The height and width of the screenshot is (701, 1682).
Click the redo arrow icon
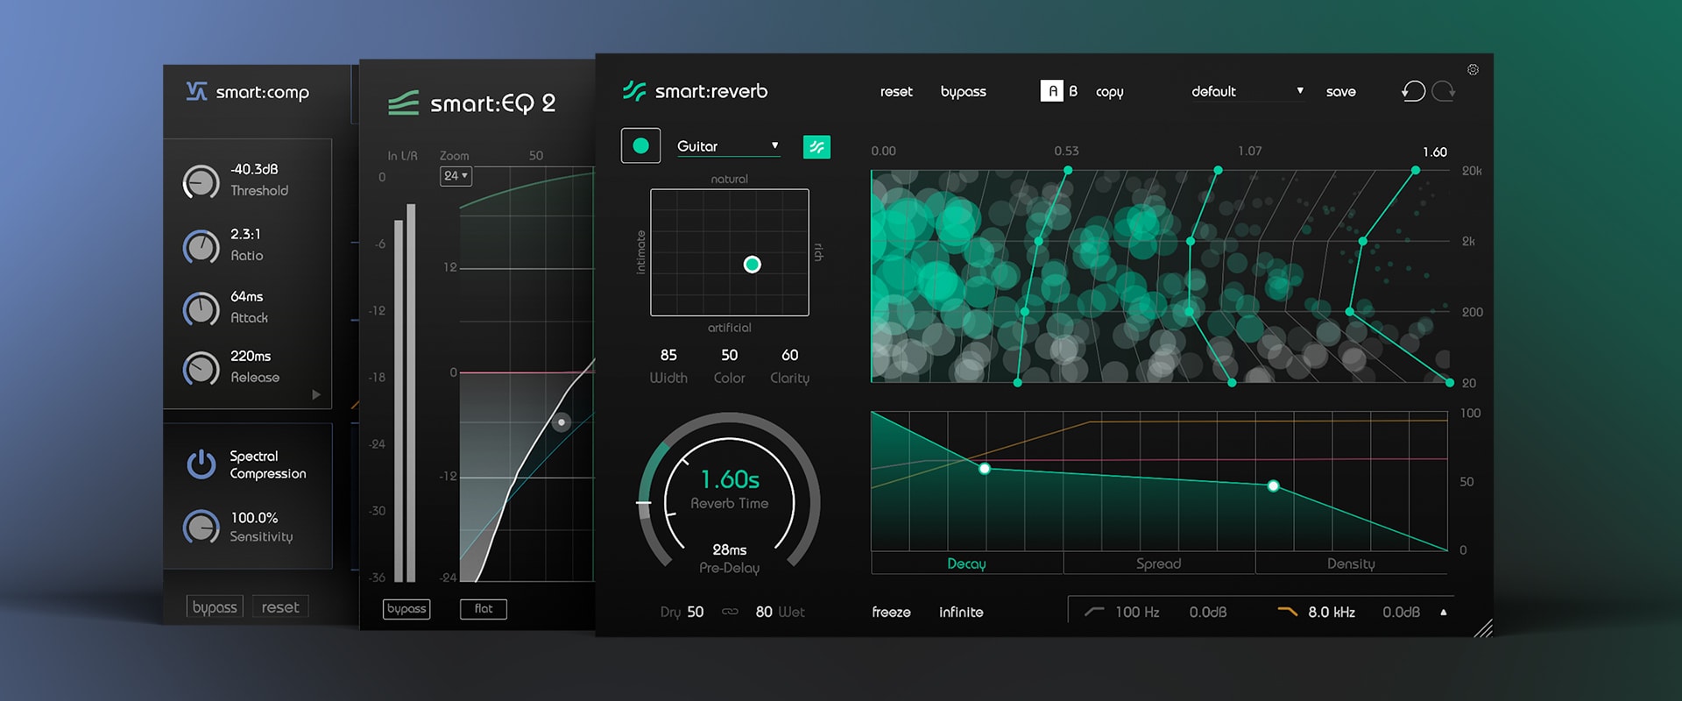1443,91
